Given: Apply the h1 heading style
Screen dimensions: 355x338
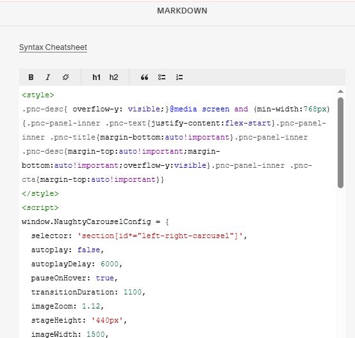Looking at the screenshot, I should coord(97,77).
